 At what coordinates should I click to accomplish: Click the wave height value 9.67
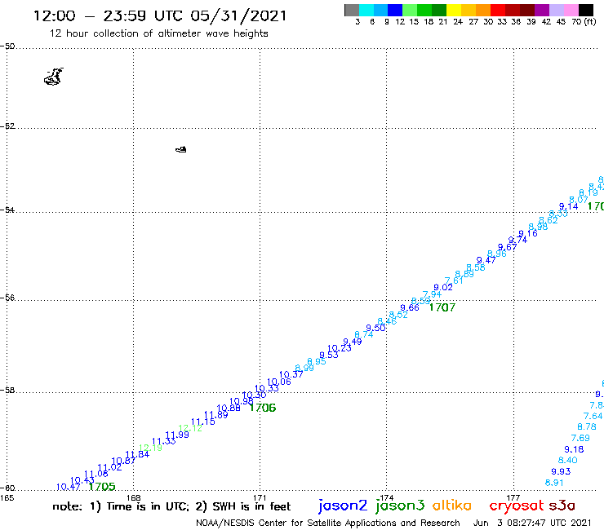pos(508,247)
